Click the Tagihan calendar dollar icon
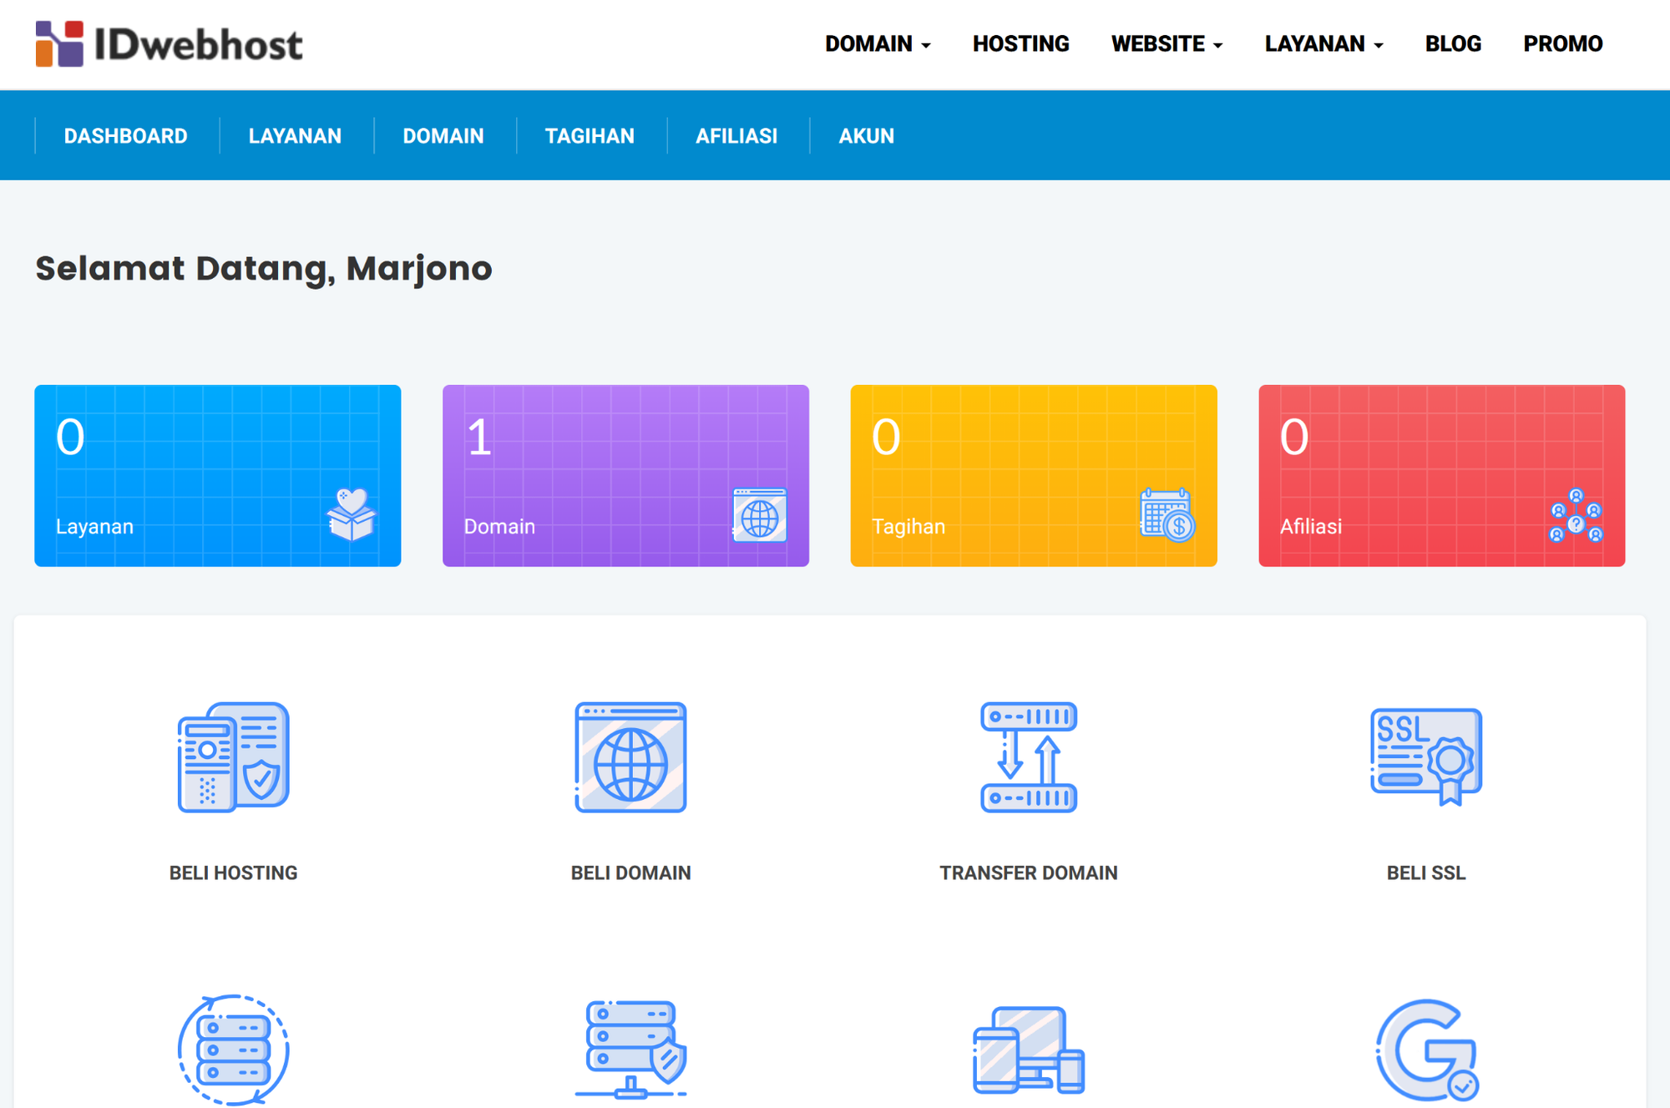 [1167, 515]
